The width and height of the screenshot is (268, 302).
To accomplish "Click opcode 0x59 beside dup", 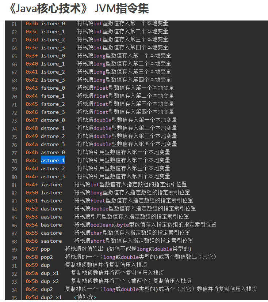I will (32, 265).
